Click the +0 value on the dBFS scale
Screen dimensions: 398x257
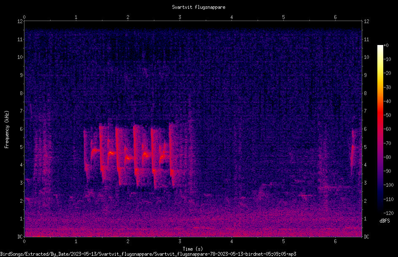(x=386, y=45)
